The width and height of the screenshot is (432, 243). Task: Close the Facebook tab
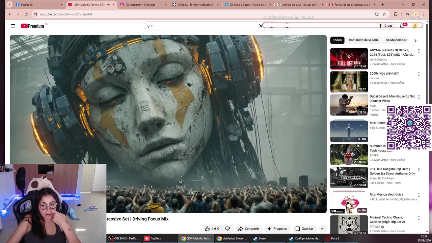click(x=61, y=4)
